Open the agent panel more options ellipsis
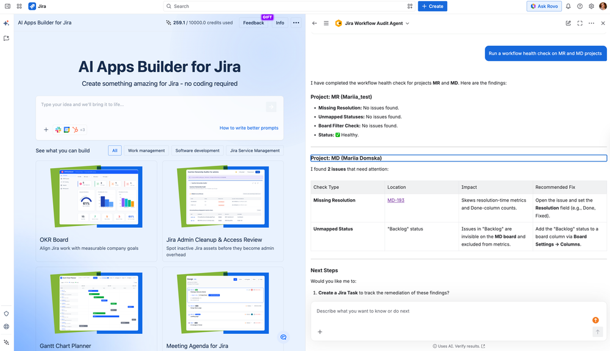This screenshot has height=351, width=610. click(591, 23)
